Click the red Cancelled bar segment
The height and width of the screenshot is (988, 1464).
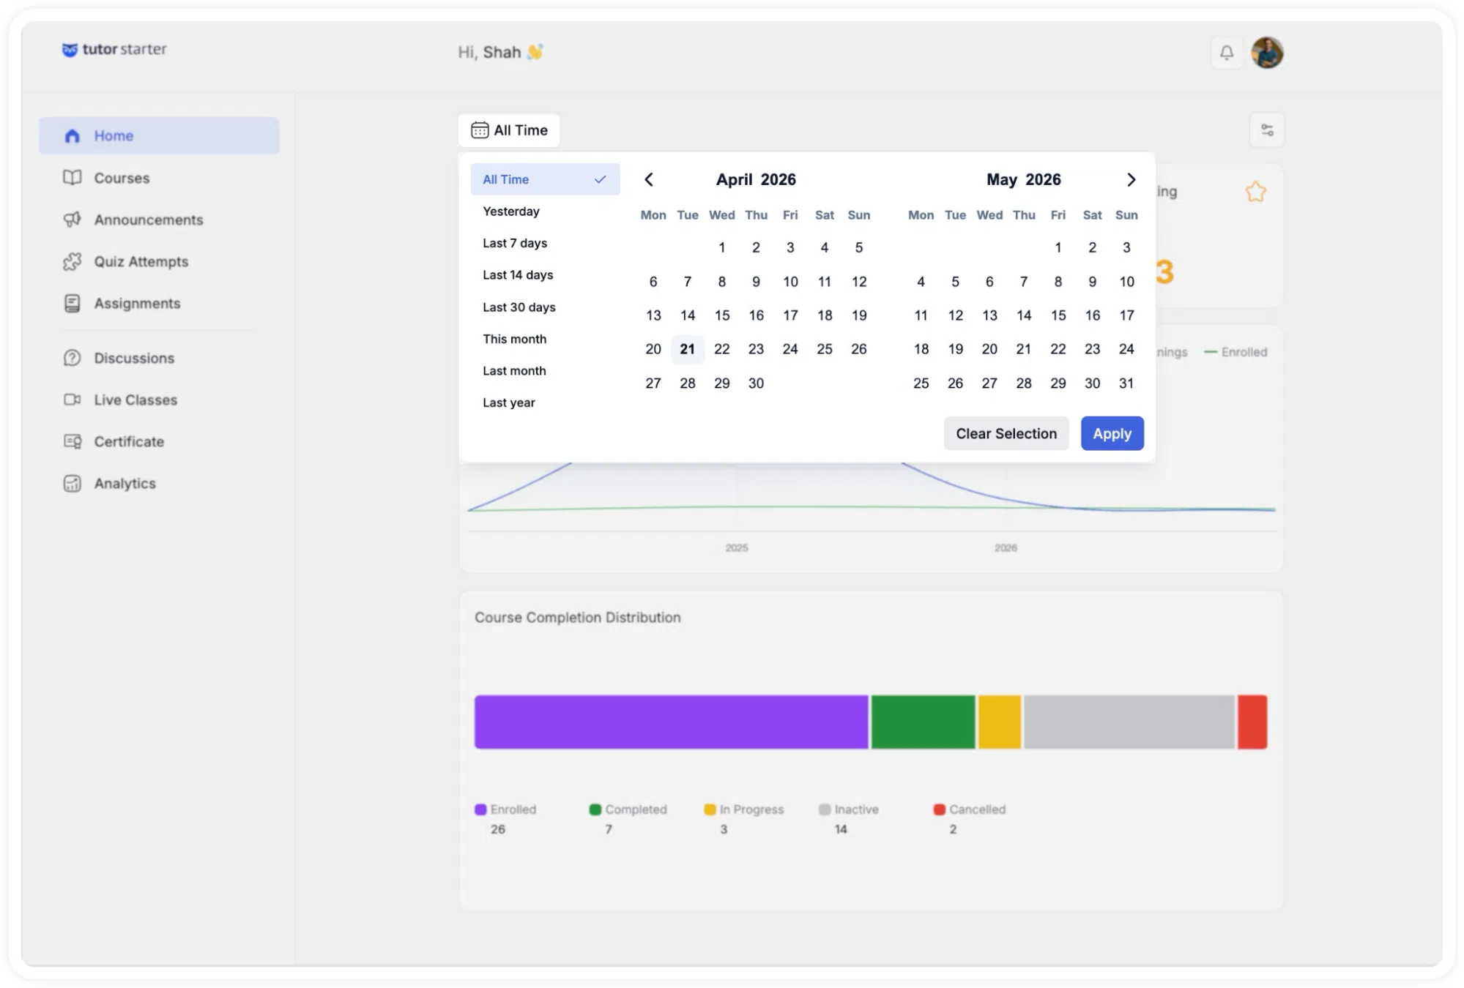coord(1252,722)
